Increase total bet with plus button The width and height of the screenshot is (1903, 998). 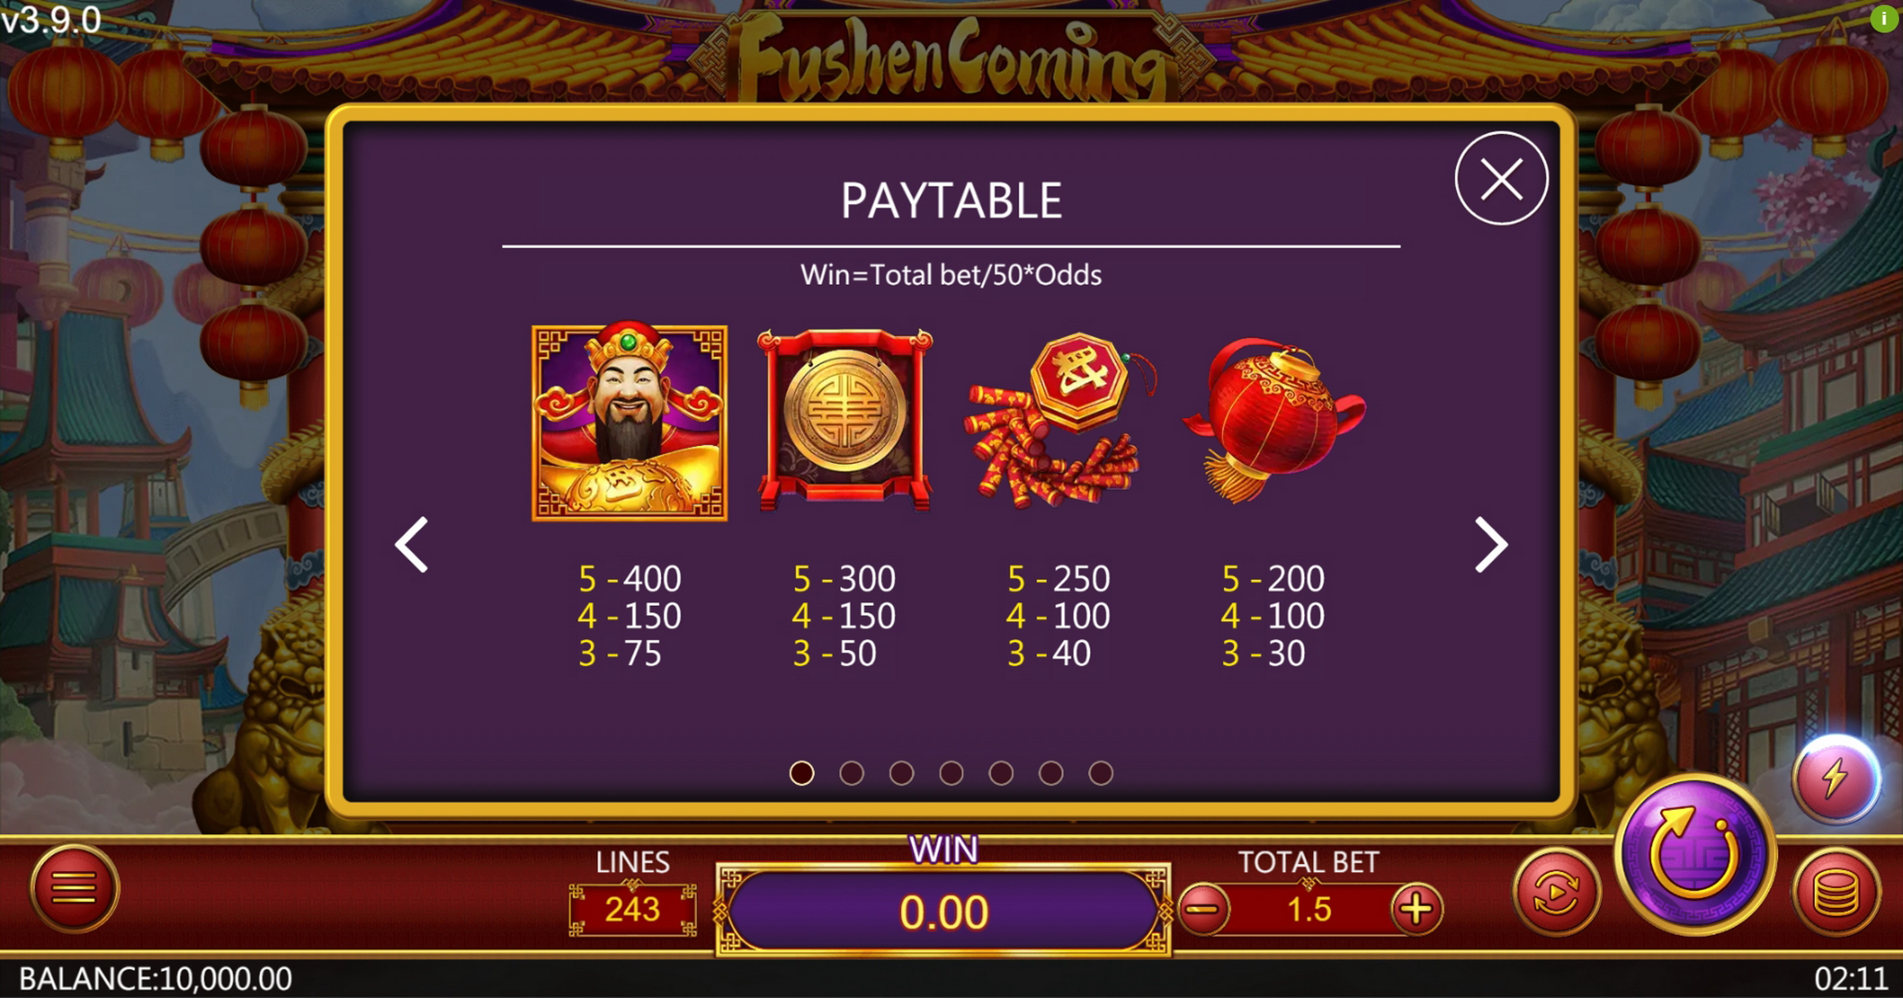[1415, 909]
